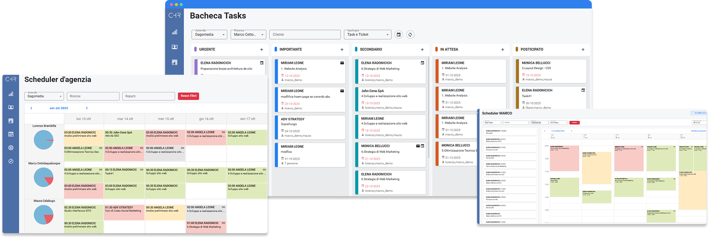Go to next week in Scheduler MARCO
Image resolution: width=709 pixels, height=238 pixels.
pyautogui.click(x=571, y=131)
